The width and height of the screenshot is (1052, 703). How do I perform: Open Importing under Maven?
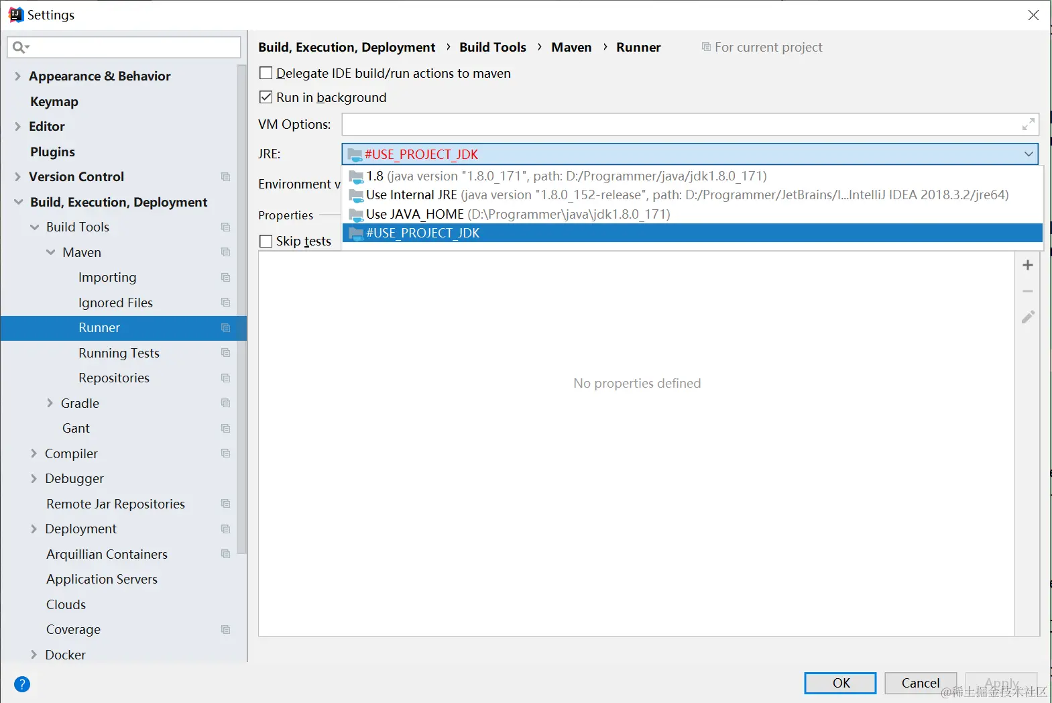[x=107, y=278]
